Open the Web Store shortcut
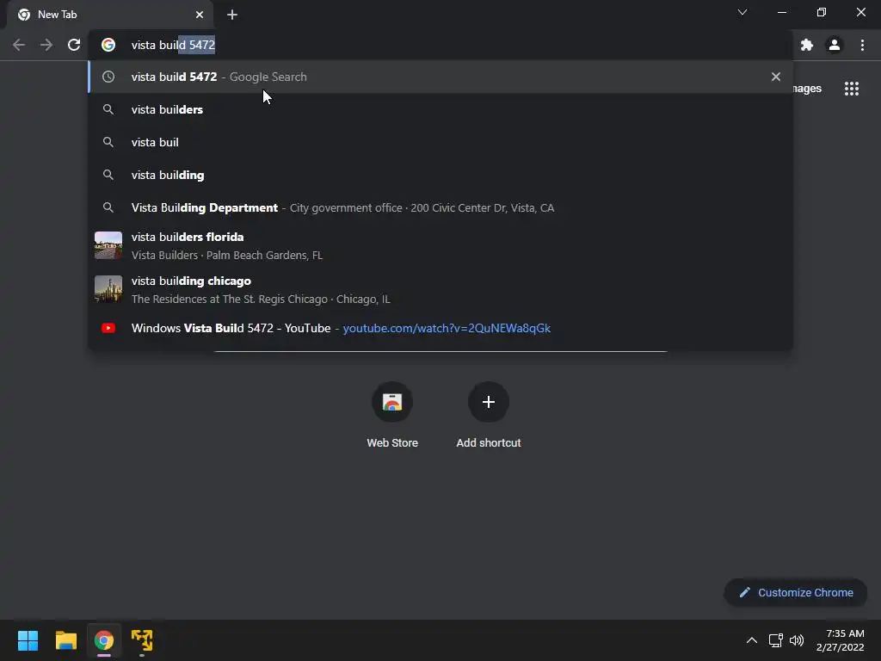The height and width of the screenshot is (661, 881). point(392,415)
